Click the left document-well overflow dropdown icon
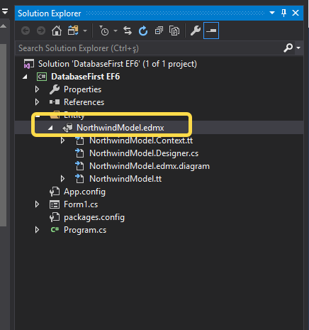 click(5, 11)
